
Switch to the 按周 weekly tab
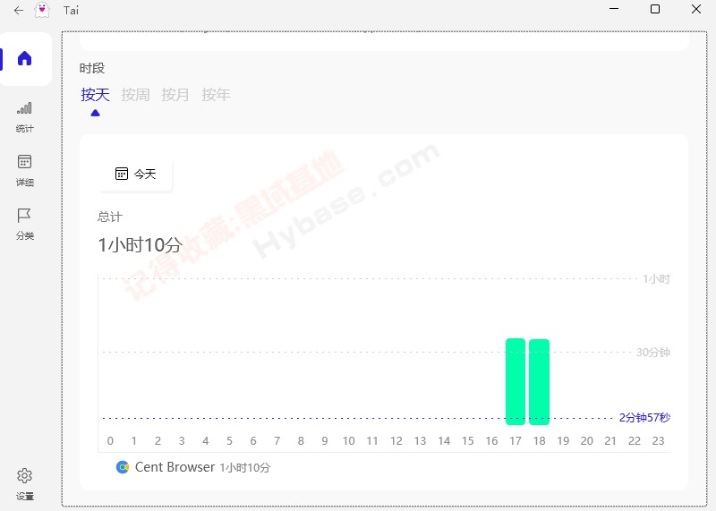coord(135,95)
